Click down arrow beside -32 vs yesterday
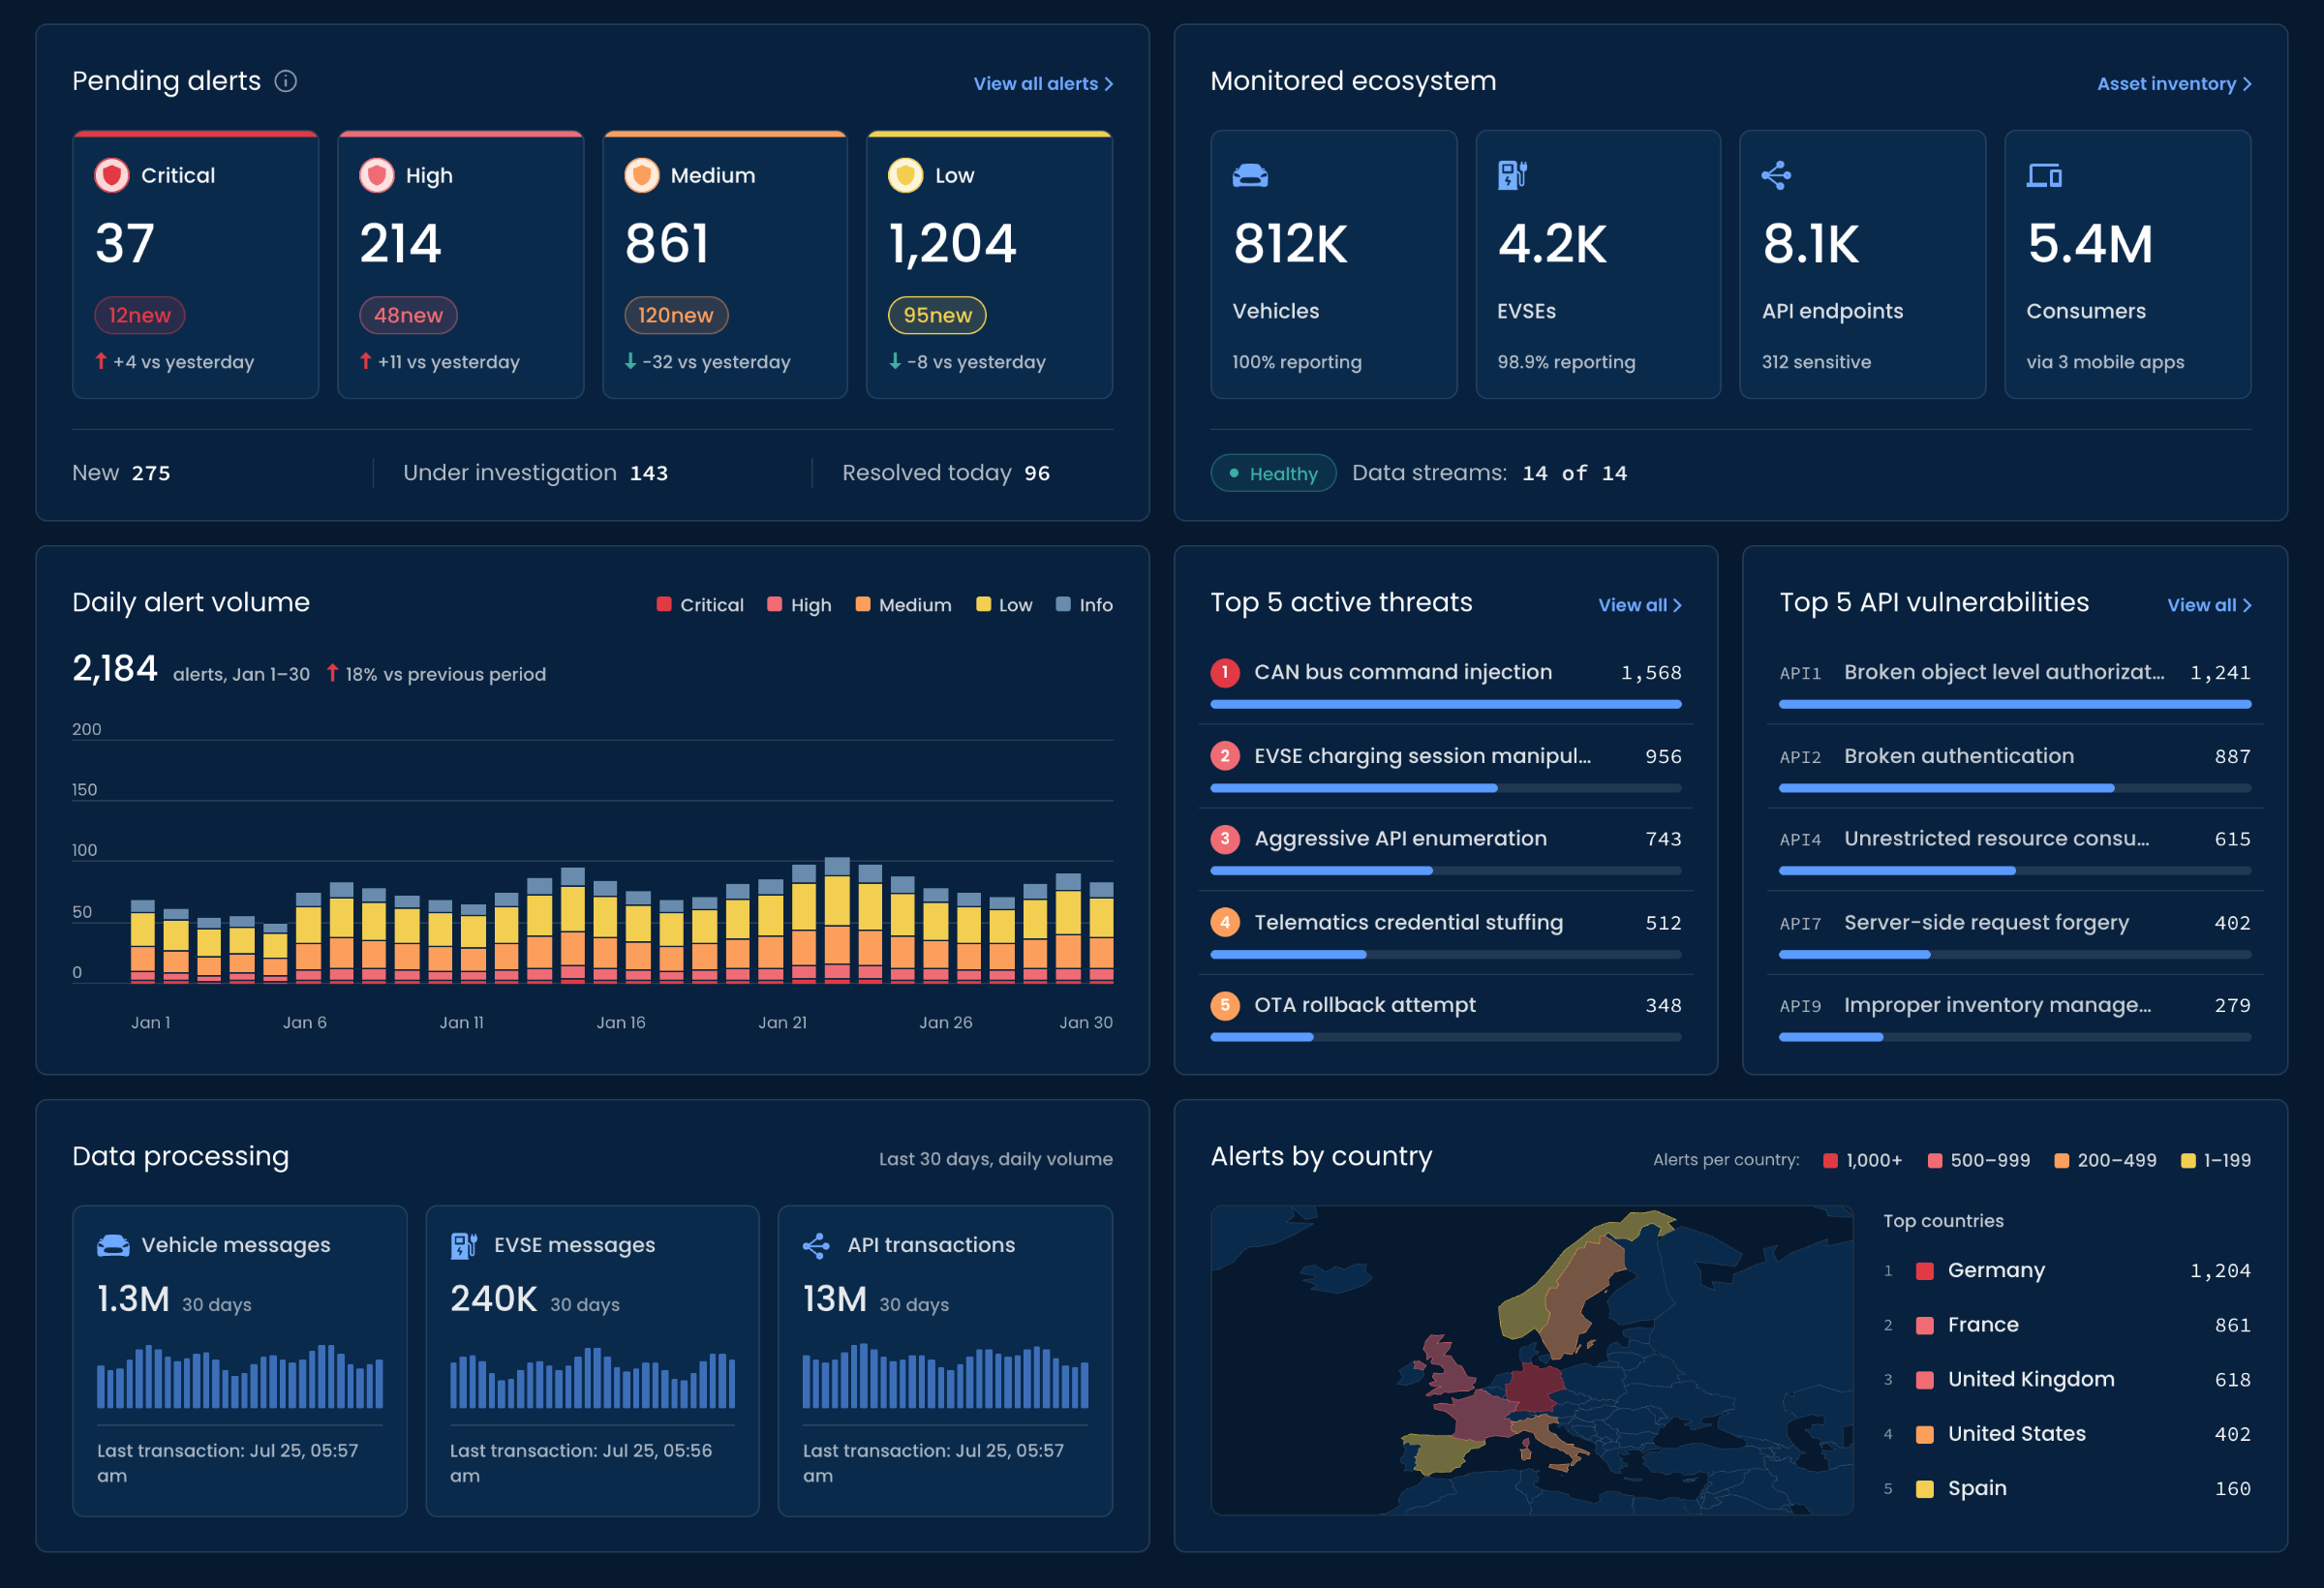The width and height of the screenshot is (2324, 1588). (630, 361)
